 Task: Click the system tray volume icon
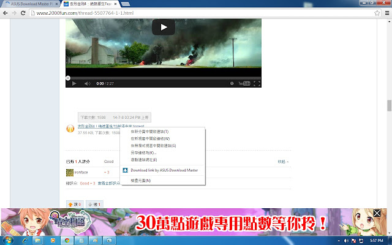point(346,241)
